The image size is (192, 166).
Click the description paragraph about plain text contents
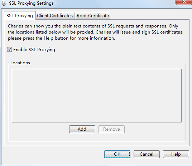click(x=96, y=32)
